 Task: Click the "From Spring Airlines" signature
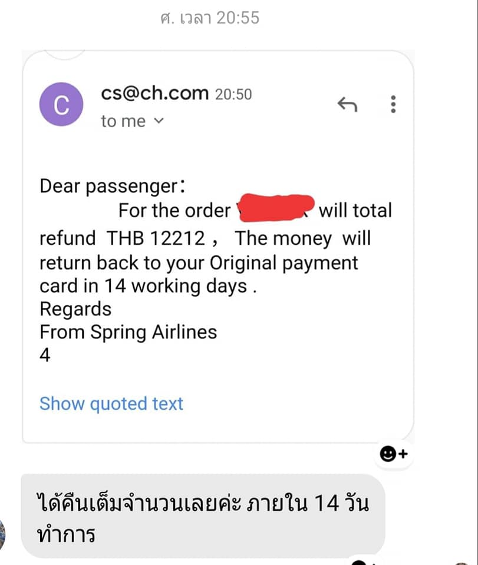(x=128, y=332)
